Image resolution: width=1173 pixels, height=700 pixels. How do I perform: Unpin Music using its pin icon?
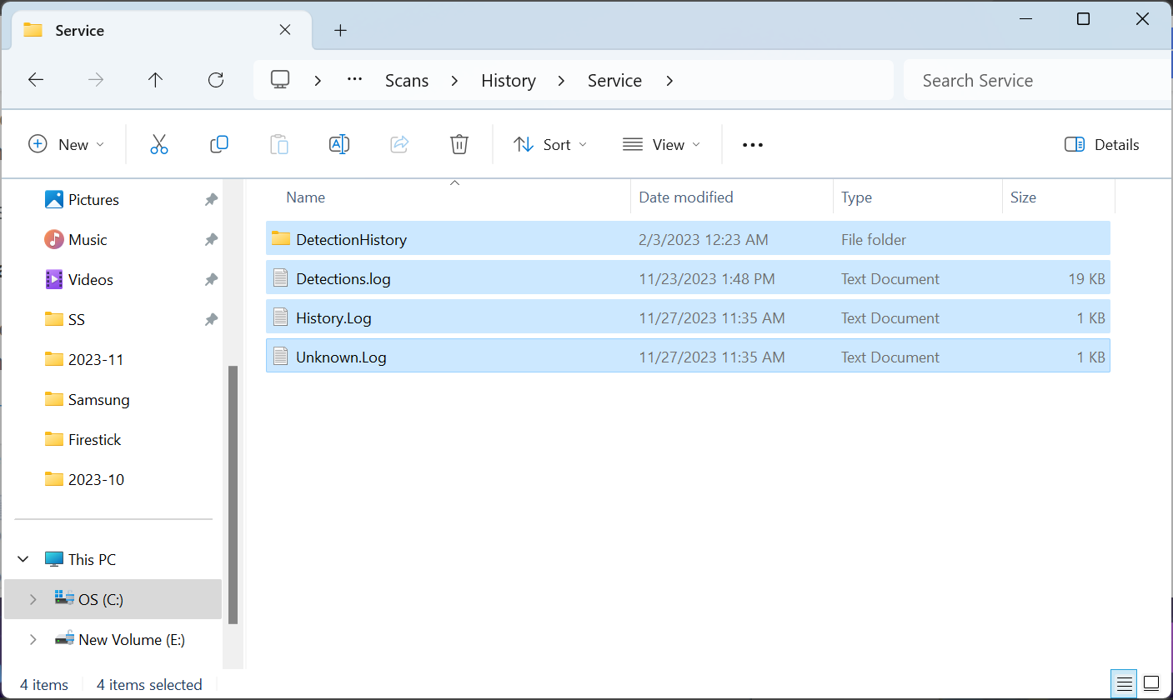(x=211, y=239)
